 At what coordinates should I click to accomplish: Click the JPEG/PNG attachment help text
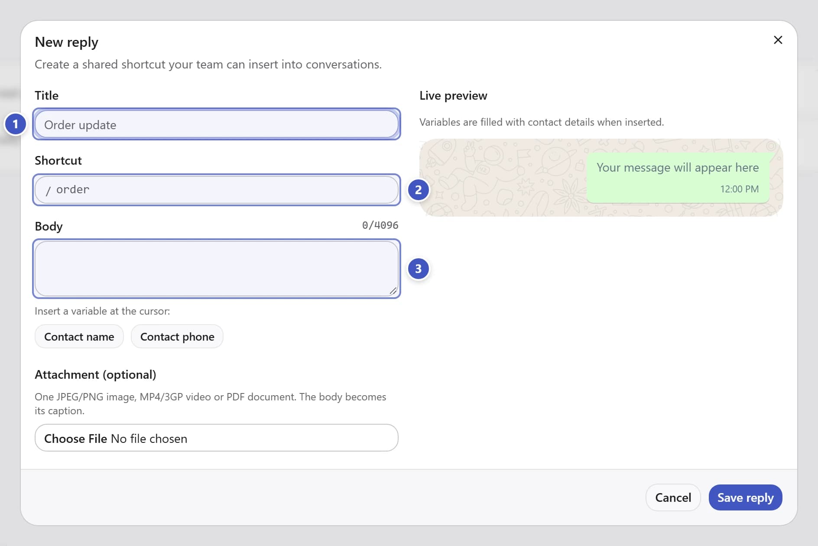[210, 403]
